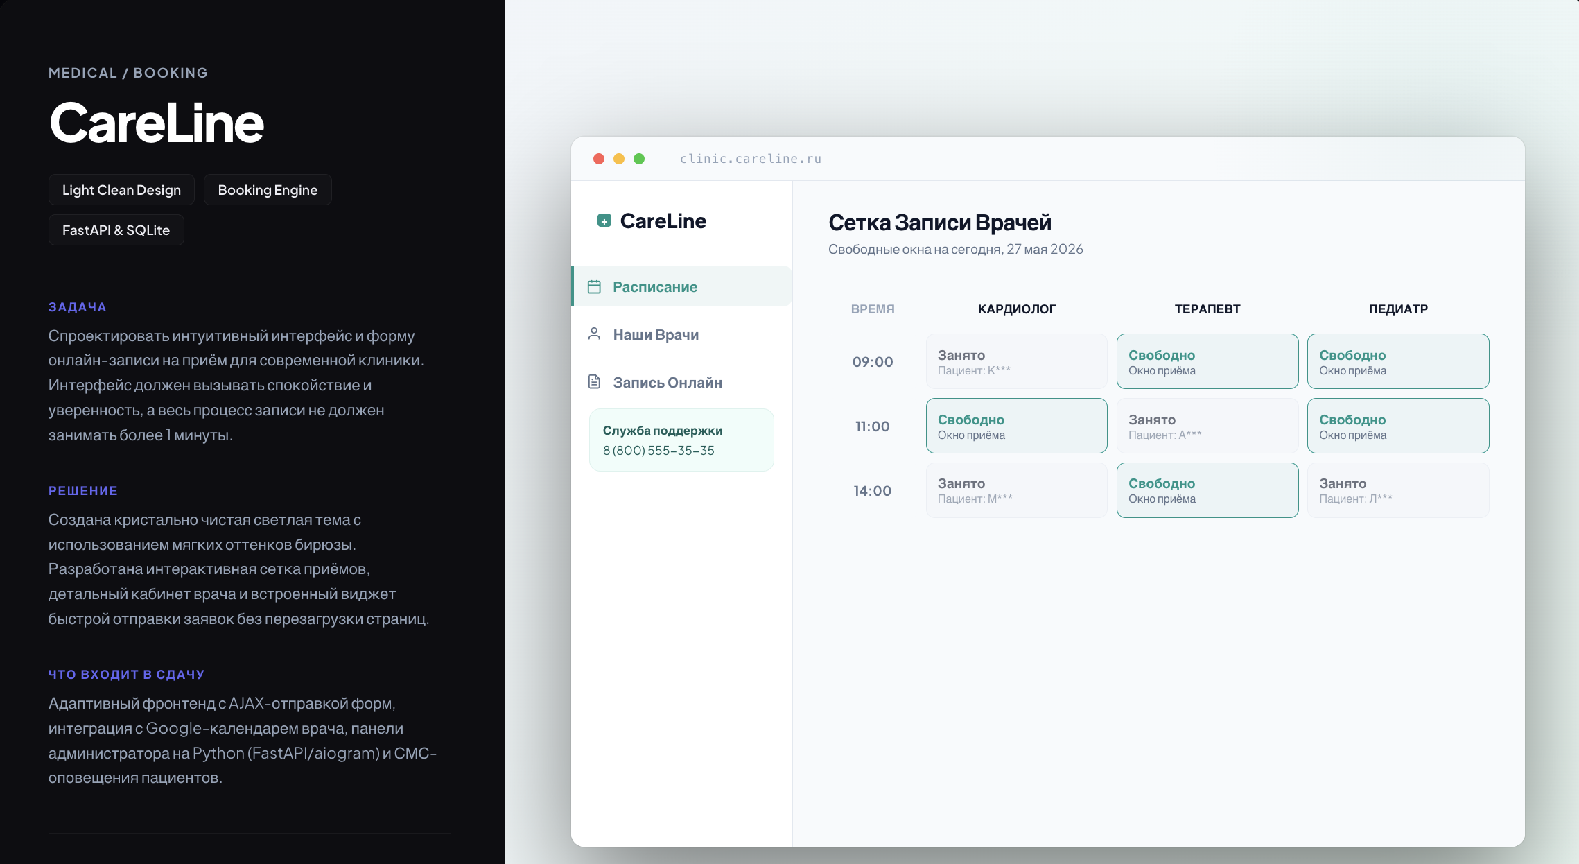
Task: Click the clinic.careline.ru address bar
Action: point(750,159)
